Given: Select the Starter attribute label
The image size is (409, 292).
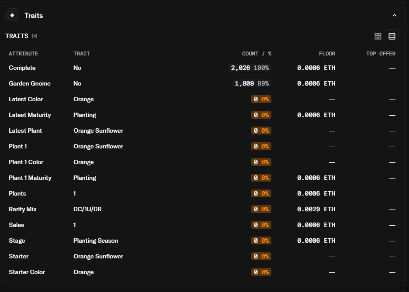Looking at the screenshot, I should 18,256.
